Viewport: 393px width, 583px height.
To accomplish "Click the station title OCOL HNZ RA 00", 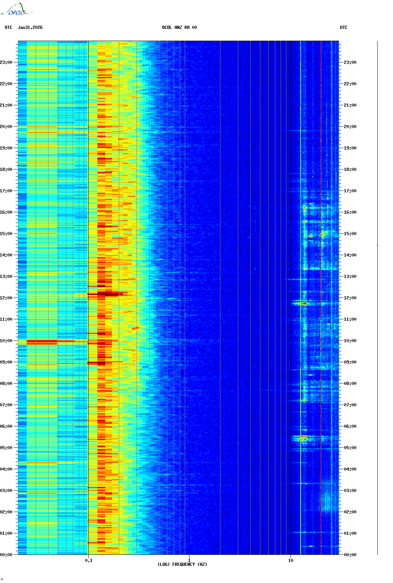I will coord(179,27).
